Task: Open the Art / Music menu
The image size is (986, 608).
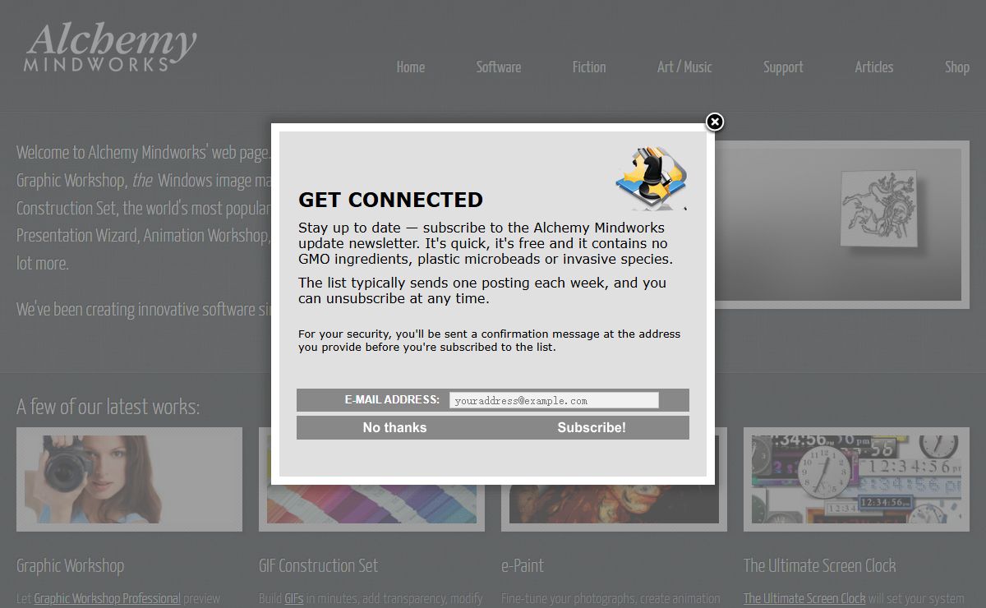Action: pos(684,67)
